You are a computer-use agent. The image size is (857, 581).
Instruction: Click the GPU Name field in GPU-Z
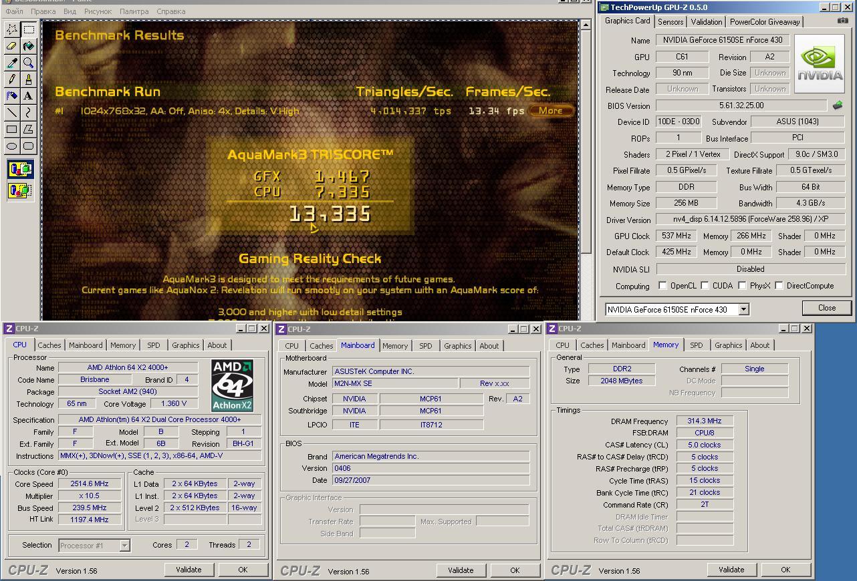tap(723, 40)
